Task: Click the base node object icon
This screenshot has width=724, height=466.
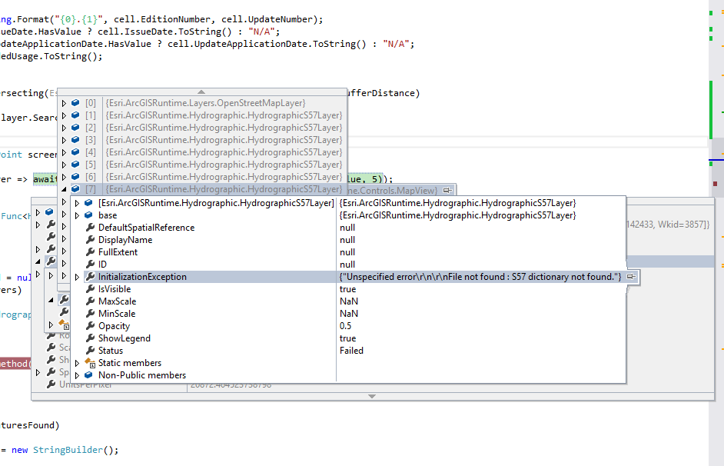Action: [88, 215]
